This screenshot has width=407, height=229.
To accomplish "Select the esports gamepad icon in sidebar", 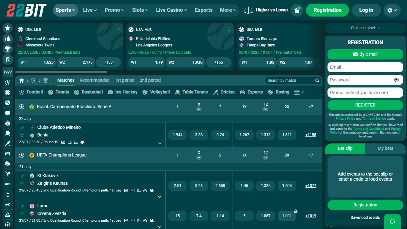I will tap(8, 154).
